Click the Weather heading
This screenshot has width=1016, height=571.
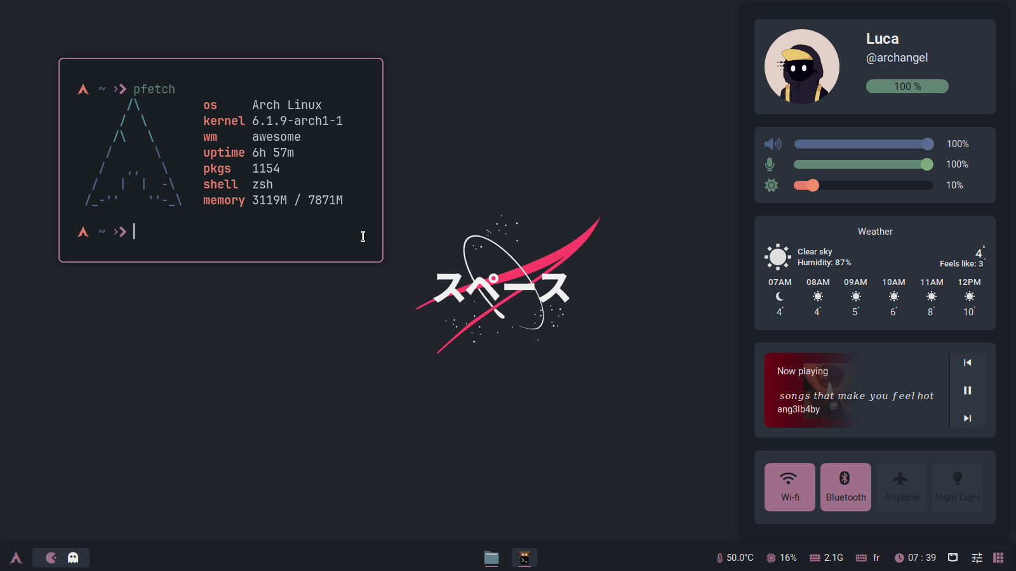click(875, 232)
